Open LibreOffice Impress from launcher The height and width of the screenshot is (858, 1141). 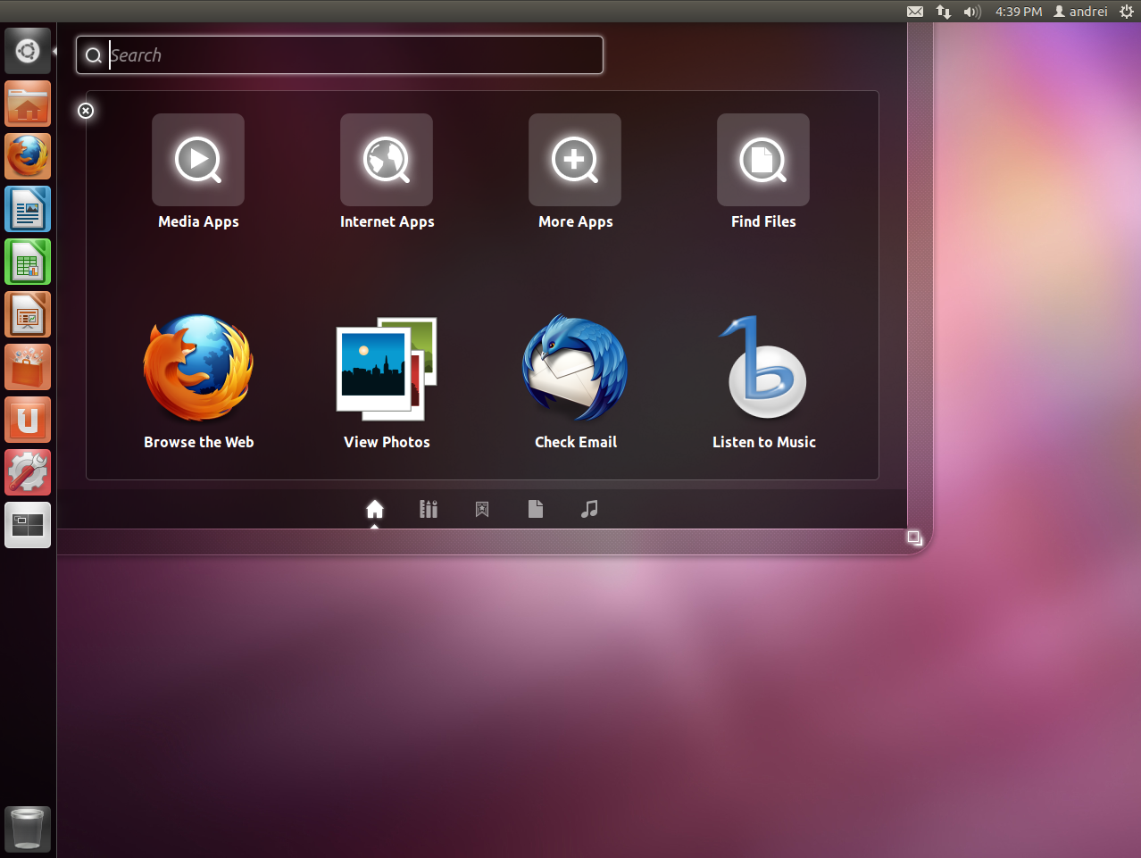click(28, 314)
